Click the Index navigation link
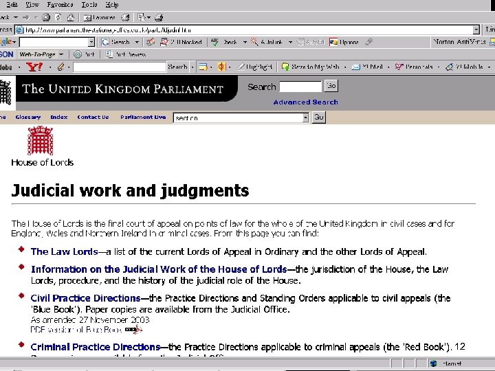 pos(59,117)
